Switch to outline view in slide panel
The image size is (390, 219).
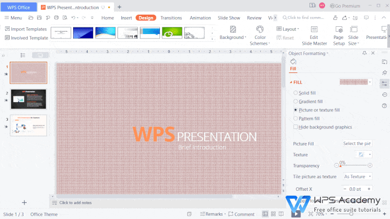(x=22, y=55)
